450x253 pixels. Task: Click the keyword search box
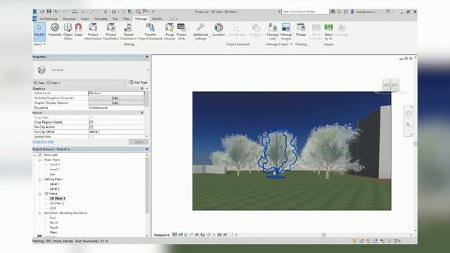(x=304, y=11)
